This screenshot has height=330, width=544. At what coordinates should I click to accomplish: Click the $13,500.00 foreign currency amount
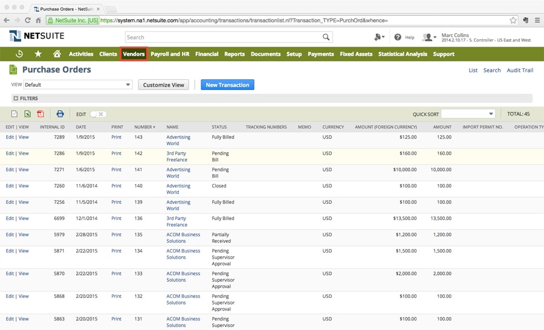click(x=404, y=218)
